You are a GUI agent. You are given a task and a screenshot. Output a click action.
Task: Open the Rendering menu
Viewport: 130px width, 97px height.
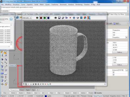(79, 5)
